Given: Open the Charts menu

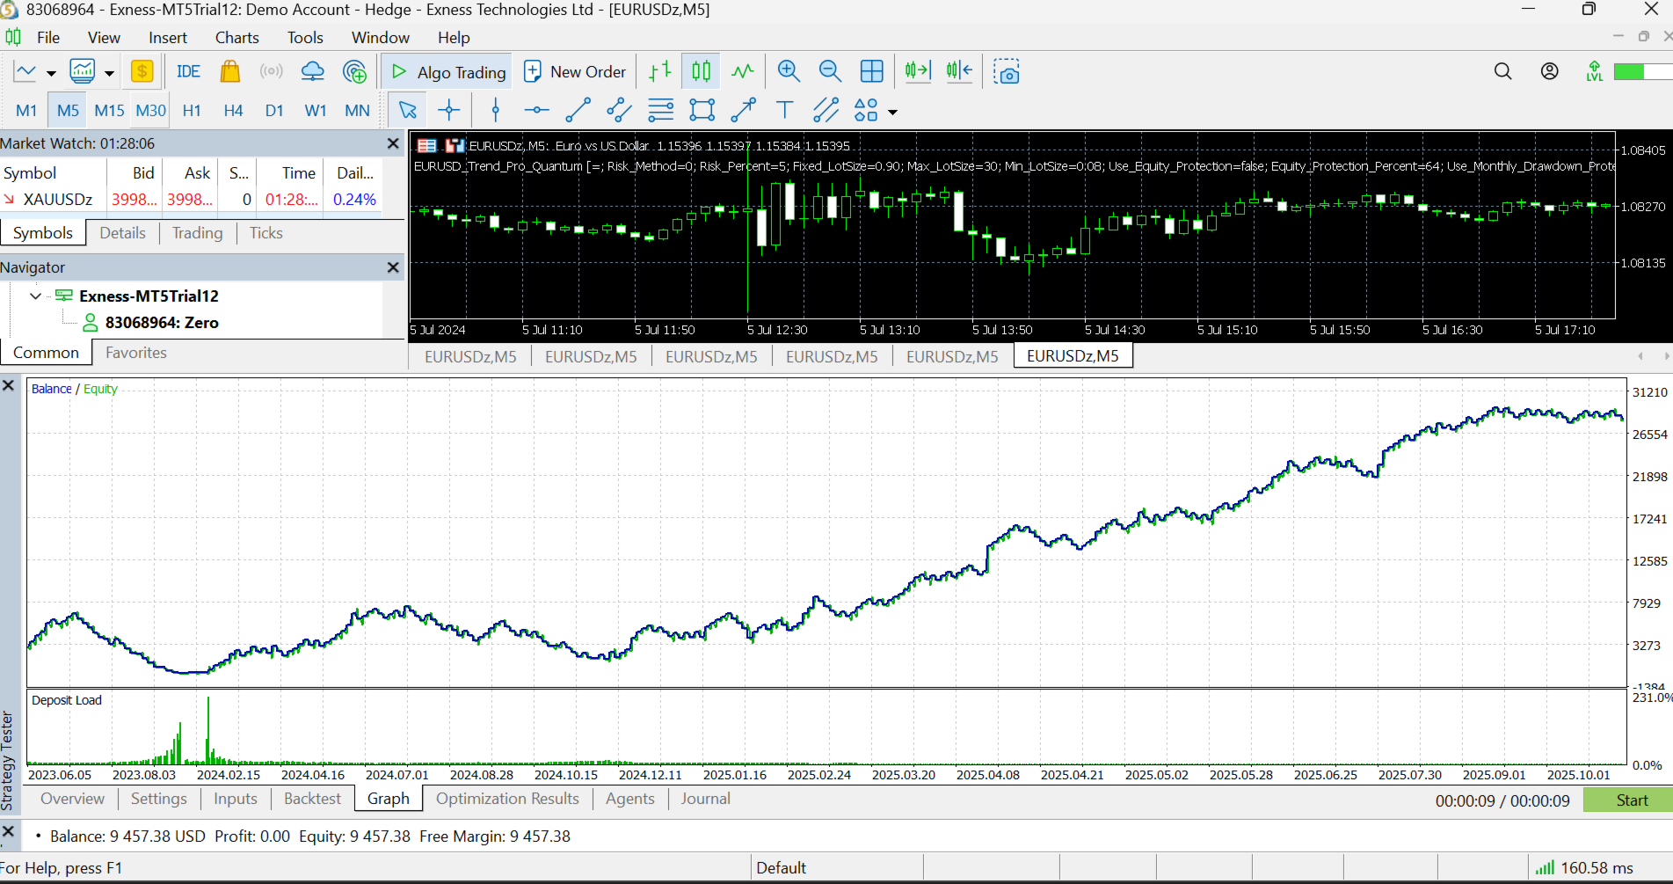Looking at the screenshot, I should [x=236, y=37].
